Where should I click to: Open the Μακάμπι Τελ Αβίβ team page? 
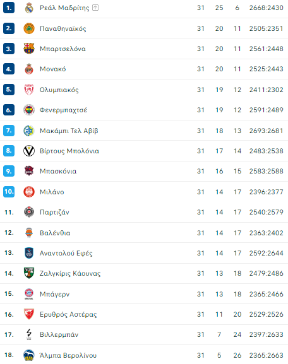(x=69, y=131)
